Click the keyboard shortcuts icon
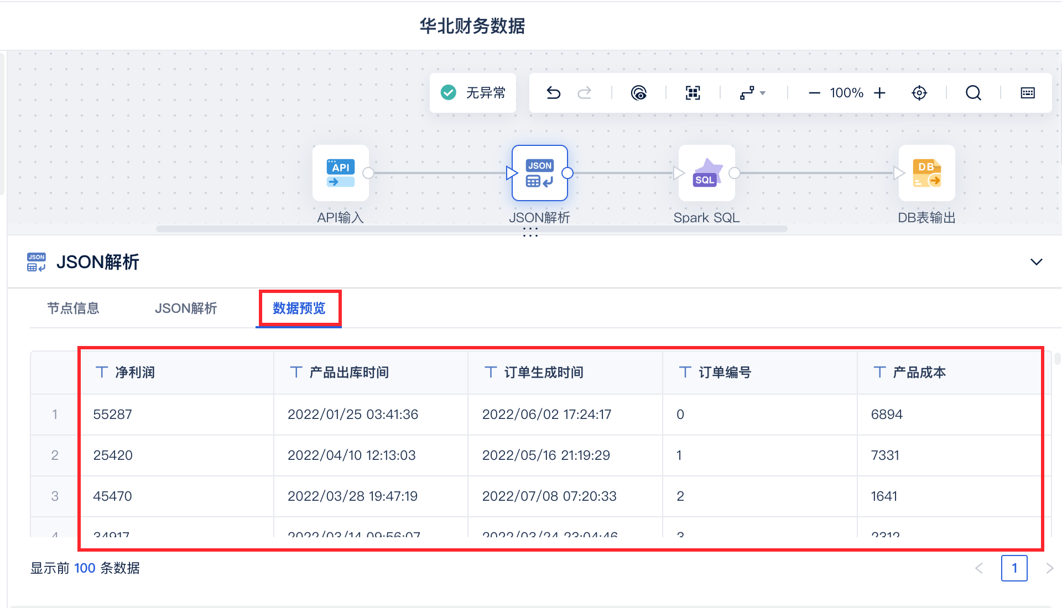This screenshot has width=1062, height=608. point(1027,93)
